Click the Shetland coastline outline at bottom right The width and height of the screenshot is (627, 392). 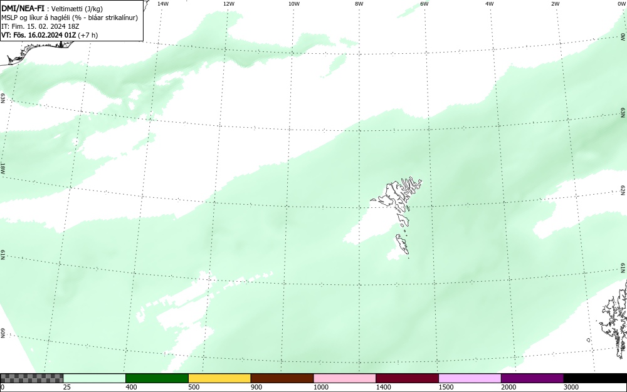614,319
